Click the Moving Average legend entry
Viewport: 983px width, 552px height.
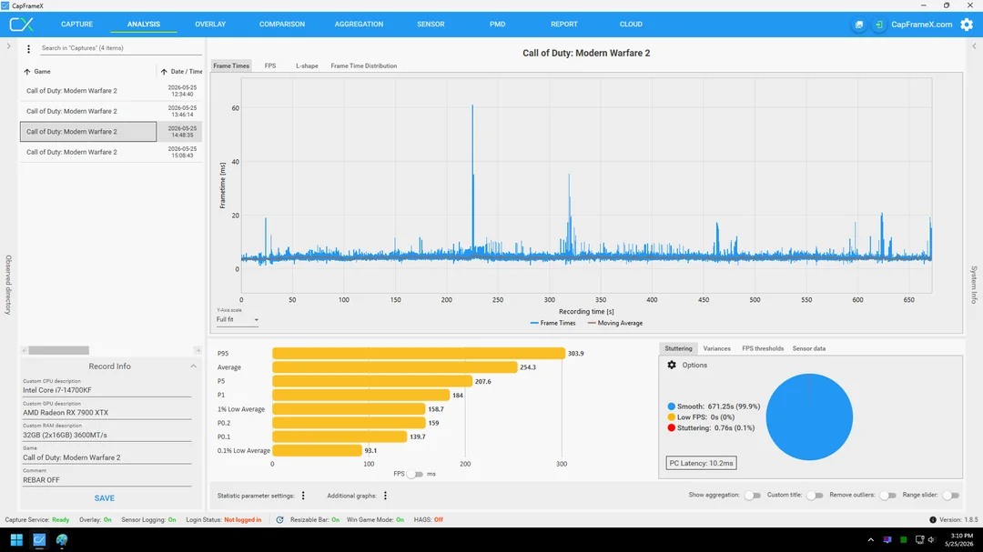[615, 324]
